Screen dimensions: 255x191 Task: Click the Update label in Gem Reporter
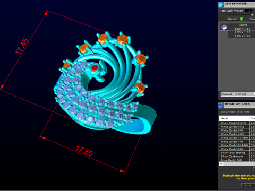point(233,19)
